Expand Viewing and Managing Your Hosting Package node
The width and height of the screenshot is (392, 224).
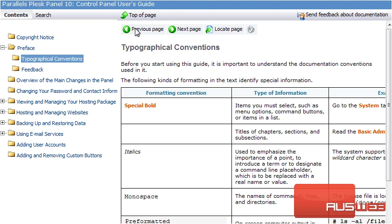click(2, 101)
